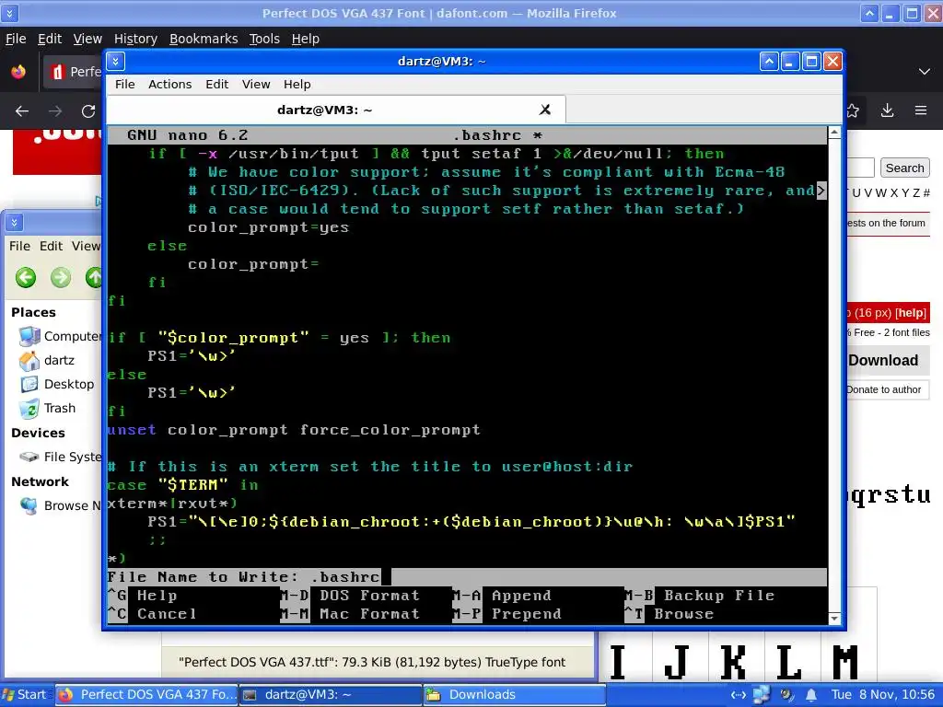The height and width of the screenshot is (707, 943).
Task: Click ^C Cancel shortcut in nano
Action: tap(152, 614)
